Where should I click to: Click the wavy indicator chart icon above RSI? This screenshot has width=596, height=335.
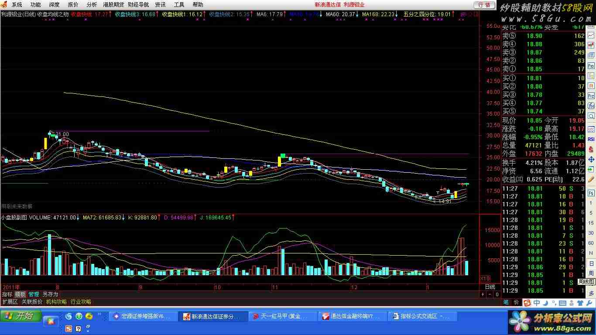click(591, 129)
